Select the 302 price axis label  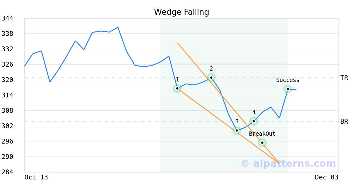[7, 126]
